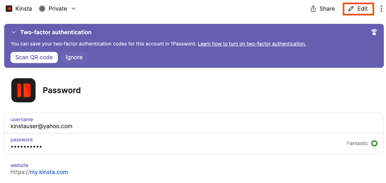This screenshot has height=183, width=386.
Task: Click the Scan QR code button
Action: tap(34, 57)
